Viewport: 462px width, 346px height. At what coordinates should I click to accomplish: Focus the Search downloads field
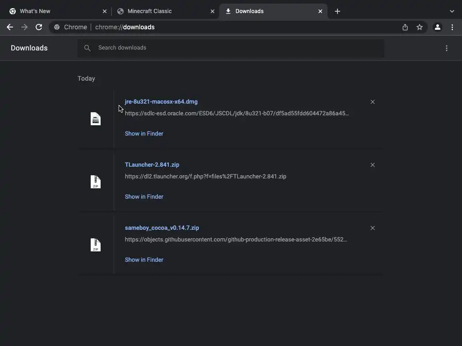(231, 48)
